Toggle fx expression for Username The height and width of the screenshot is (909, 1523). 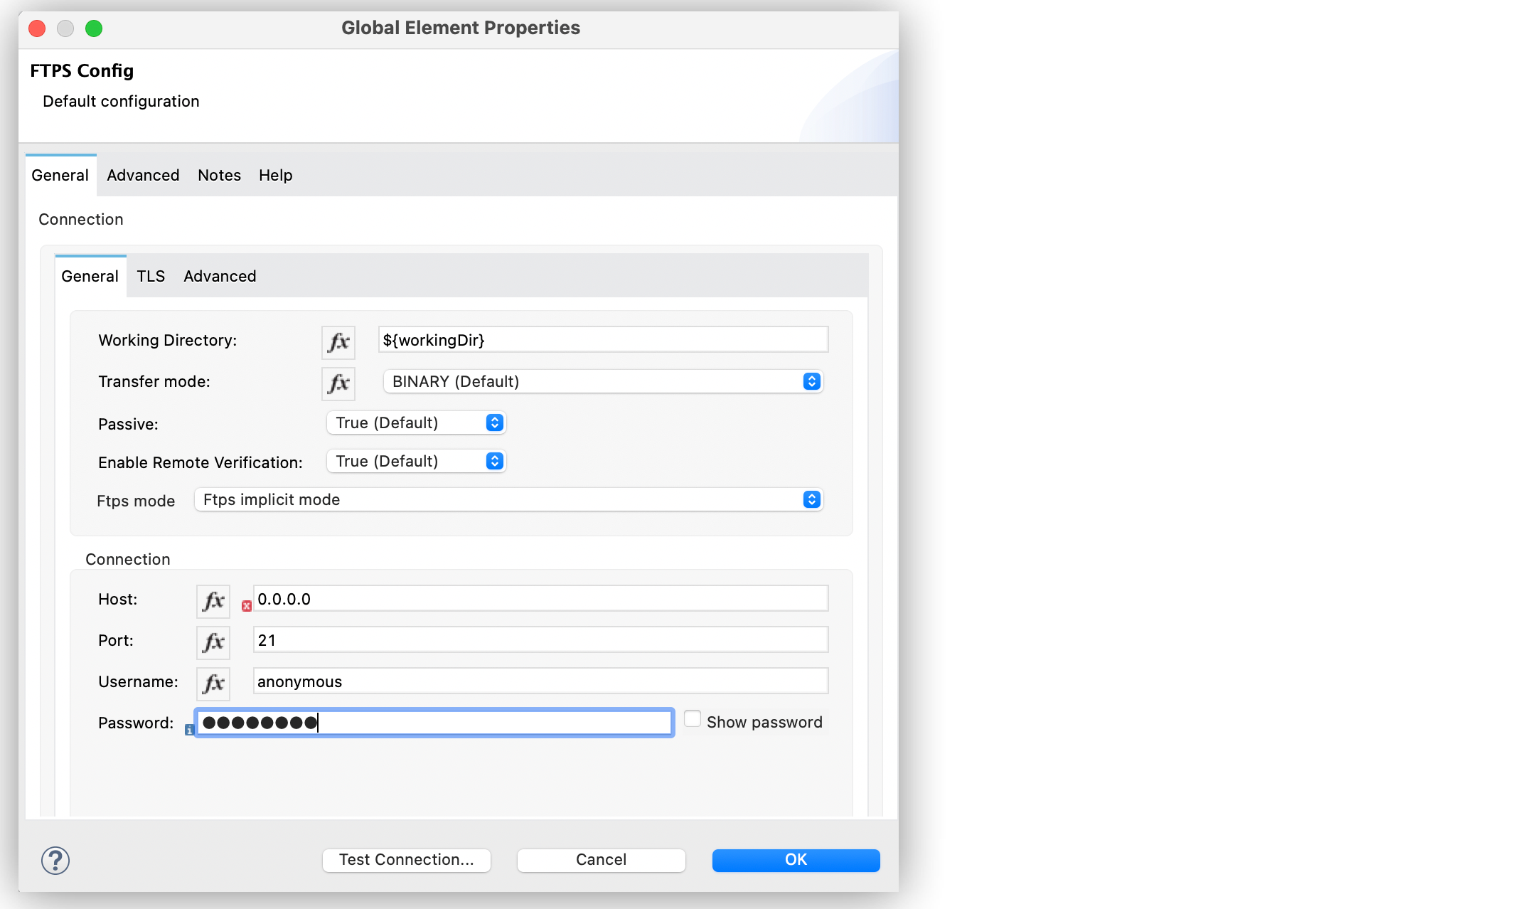pyautogui.click(x=213, y=684)
